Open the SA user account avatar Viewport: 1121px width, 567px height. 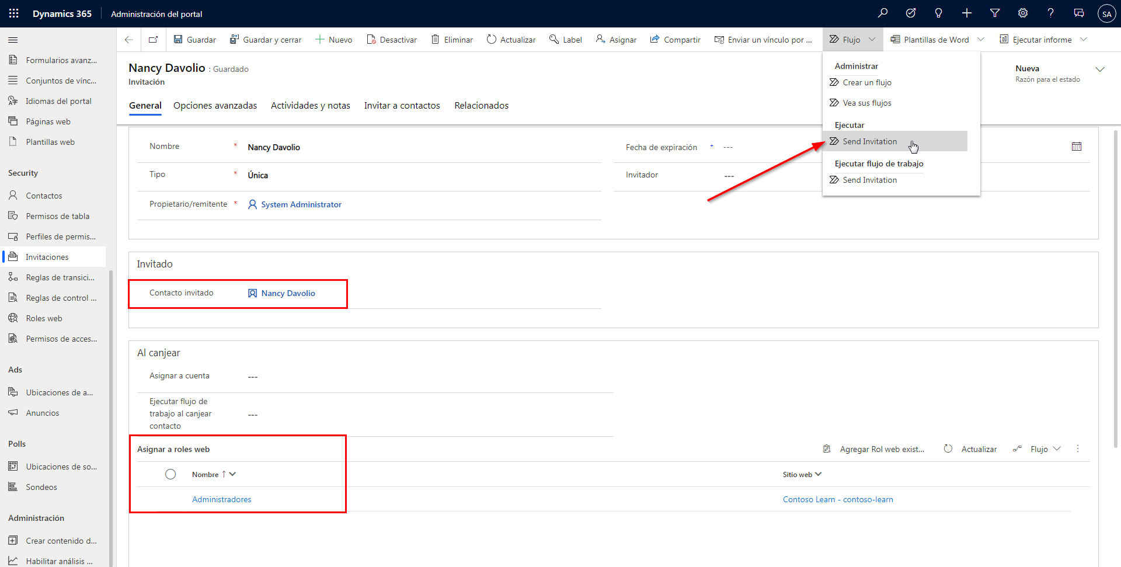[x=1106, y=13]
